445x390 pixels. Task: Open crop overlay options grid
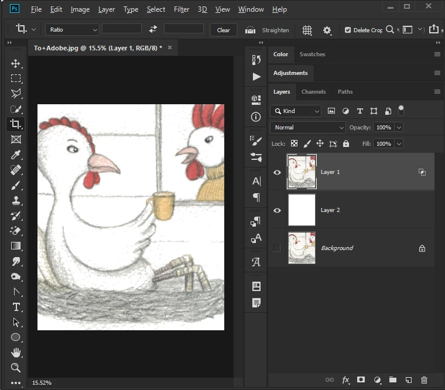point(307,30)
